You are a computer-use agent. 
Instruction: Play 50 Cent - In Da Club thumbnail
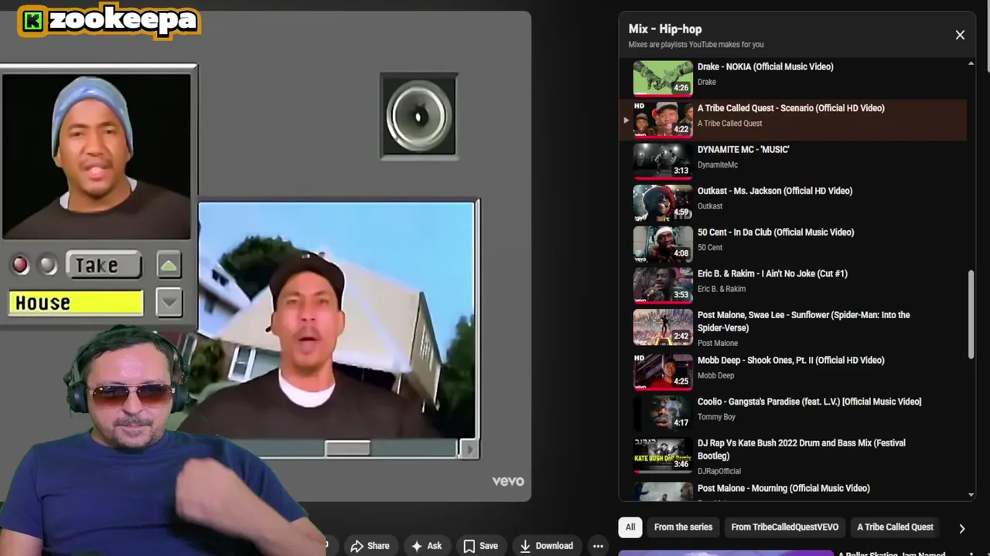coord(663,243)
